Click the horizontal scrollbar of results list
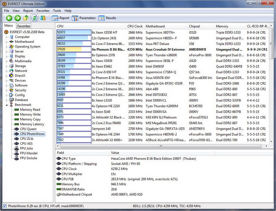The width and height of the screenshot is (276, 211). coord(161,146)
